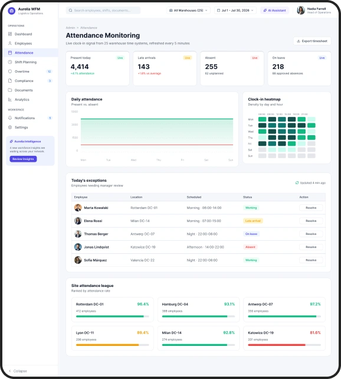Click Sofia Márquez's avatar
This screenshot has height=379, width=341.
(78, 260)
